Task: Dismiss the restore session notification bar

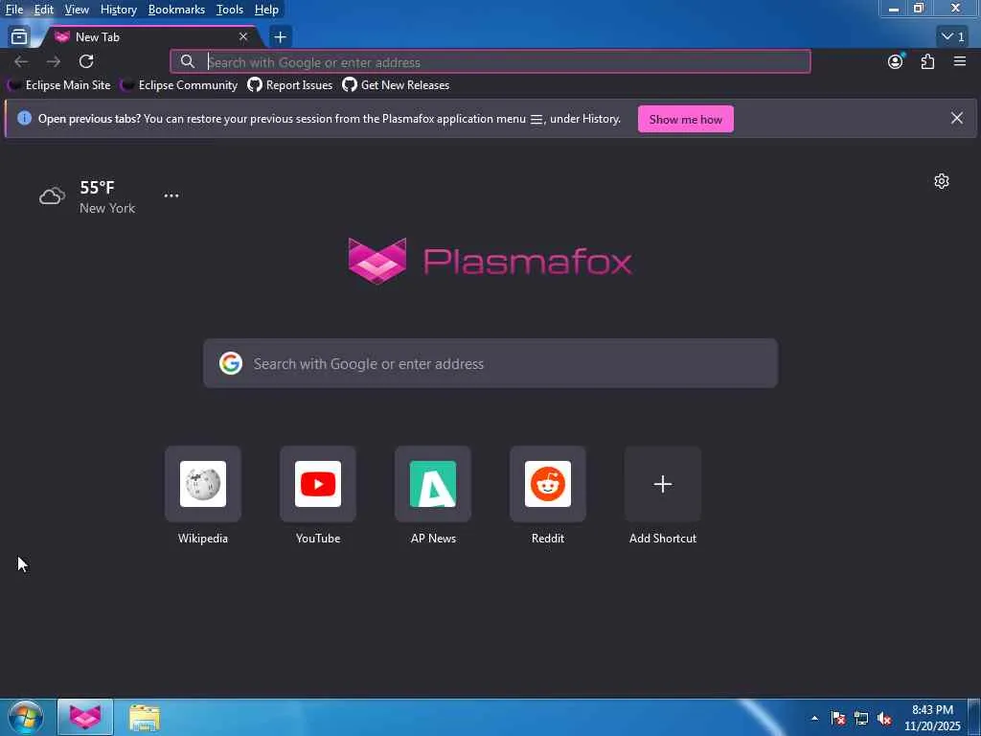Action: (x=957, y=118)
